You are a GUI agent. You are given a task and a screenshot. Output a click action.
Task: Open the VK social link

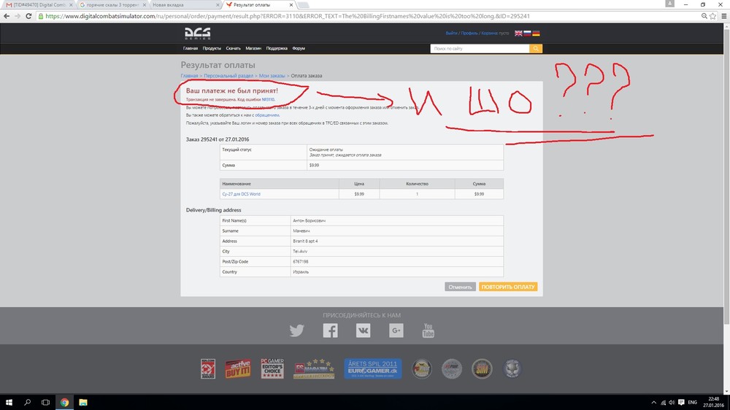click(363, 330)
